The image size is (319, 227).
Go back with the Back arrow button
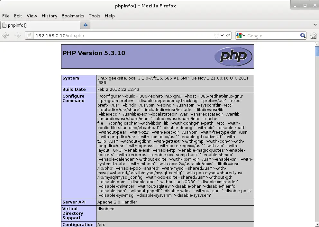point(6,35)
